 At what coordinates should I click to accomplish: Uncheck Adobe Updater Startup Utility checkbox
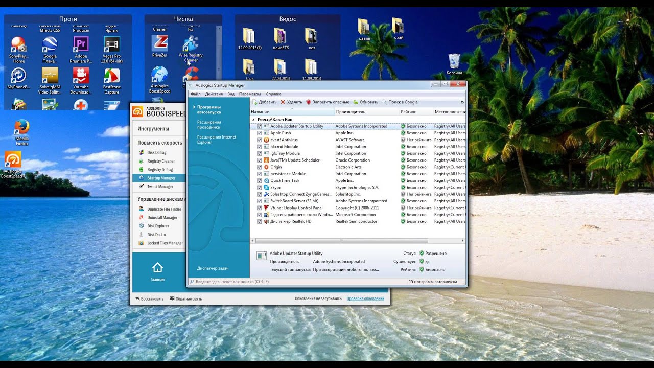coord(260,126)
